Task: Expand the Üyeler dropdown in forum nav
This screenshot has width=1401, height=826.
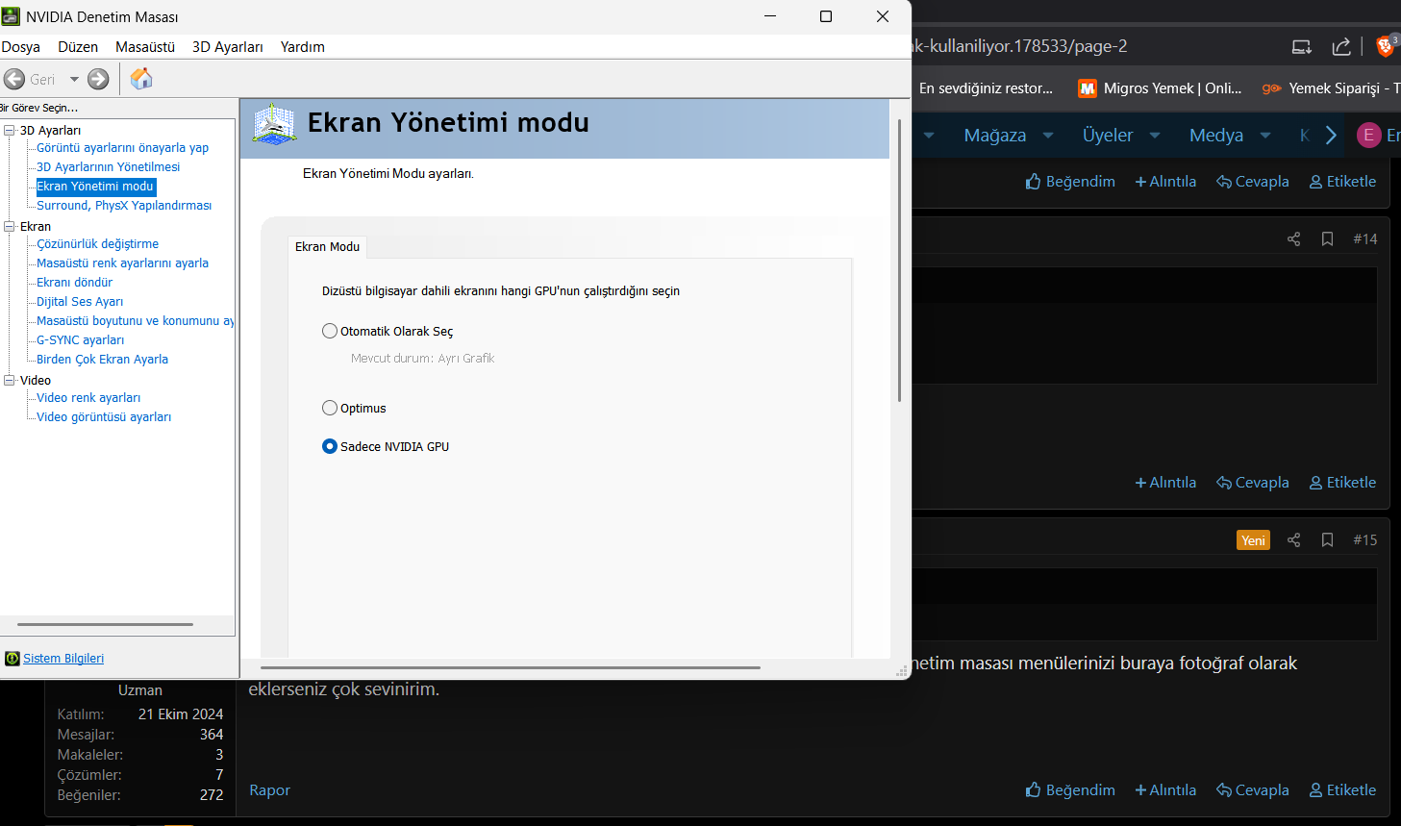Action: pyautogui.click(x=1155, y=136)
